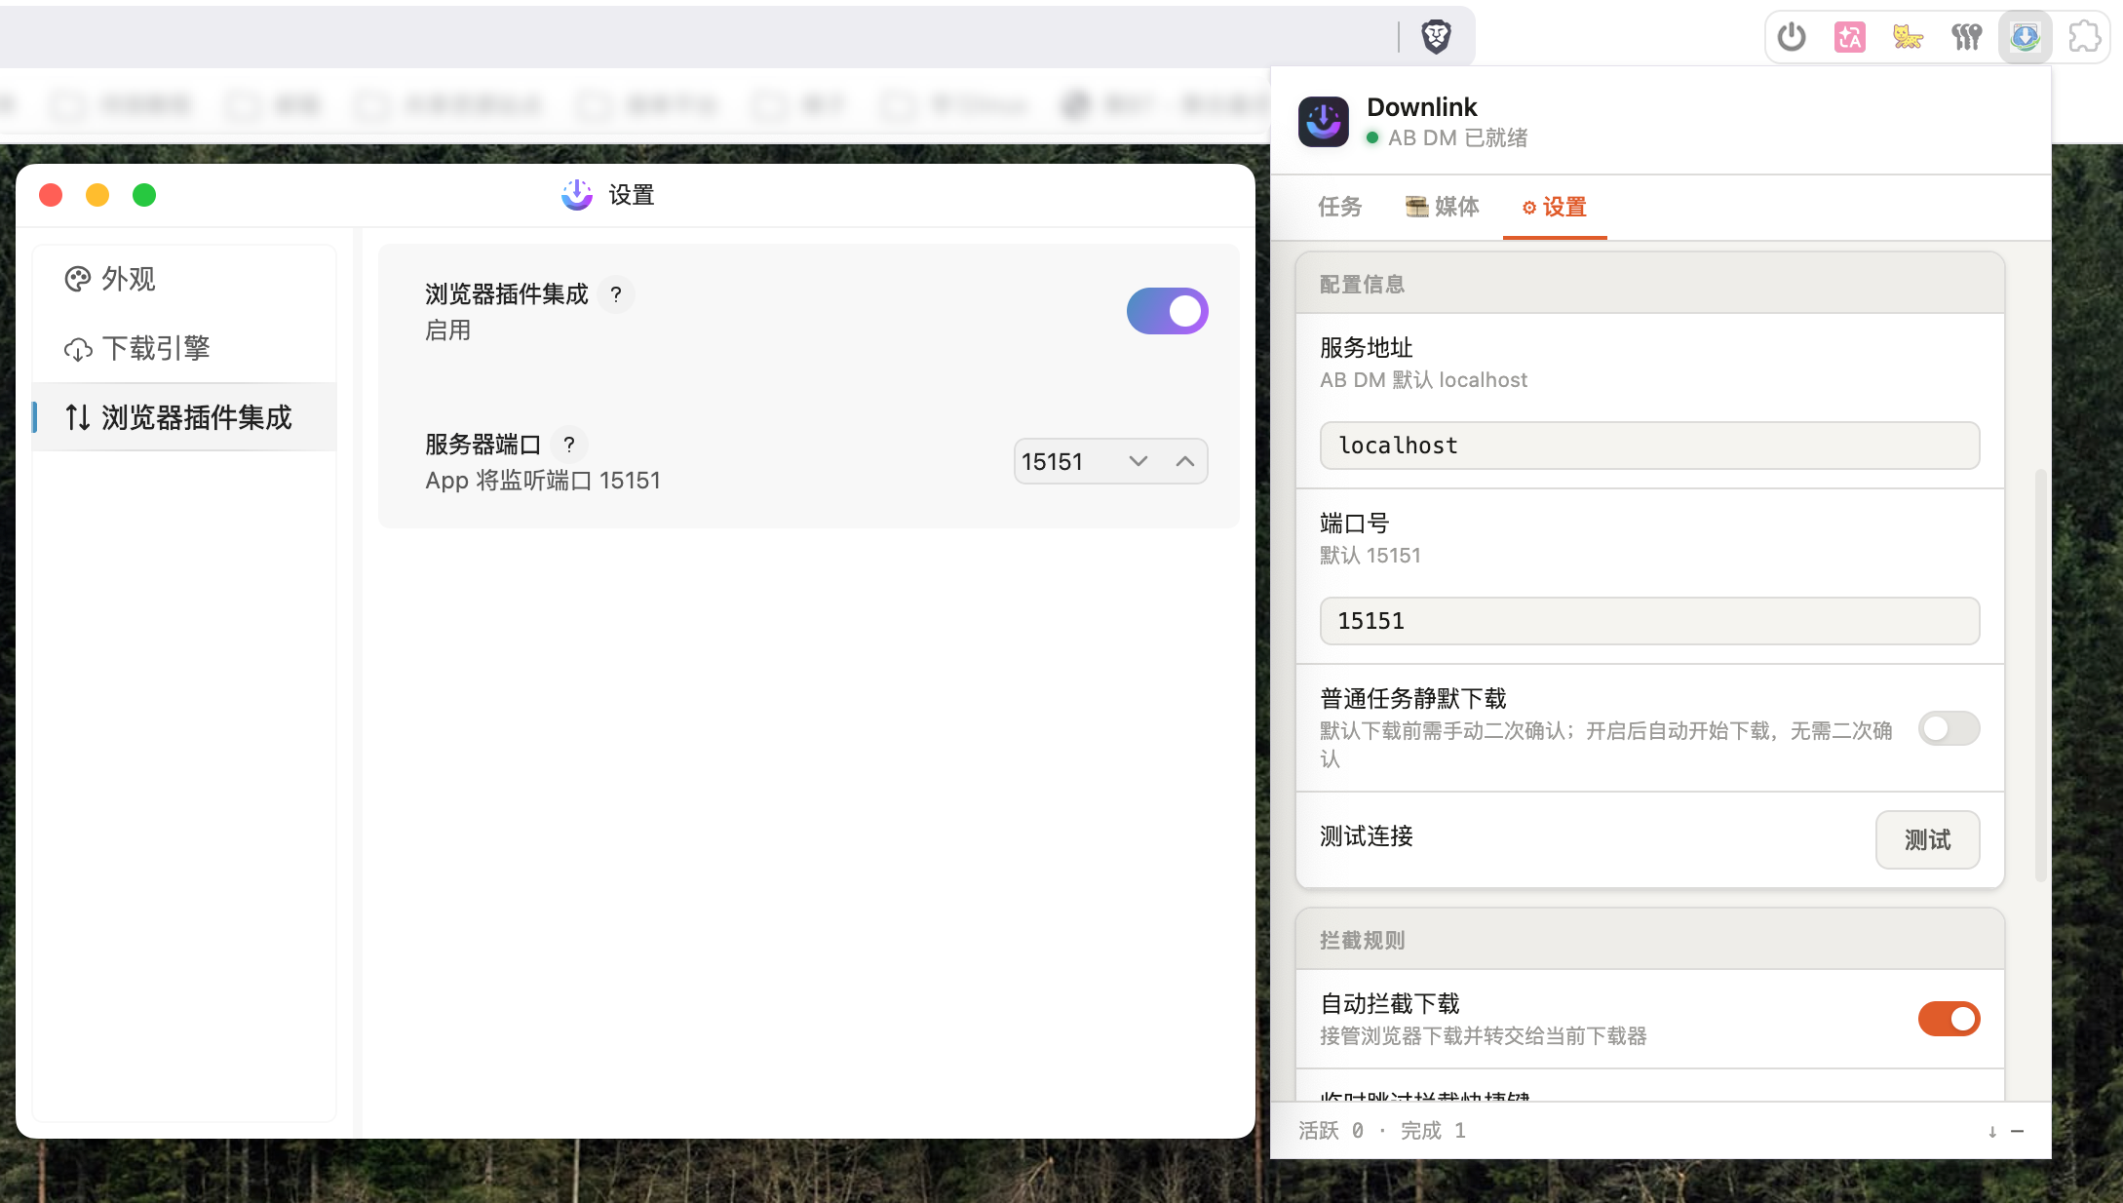Open the pink translate extension icon
2123x1203 pixels.
(1849, 37)
